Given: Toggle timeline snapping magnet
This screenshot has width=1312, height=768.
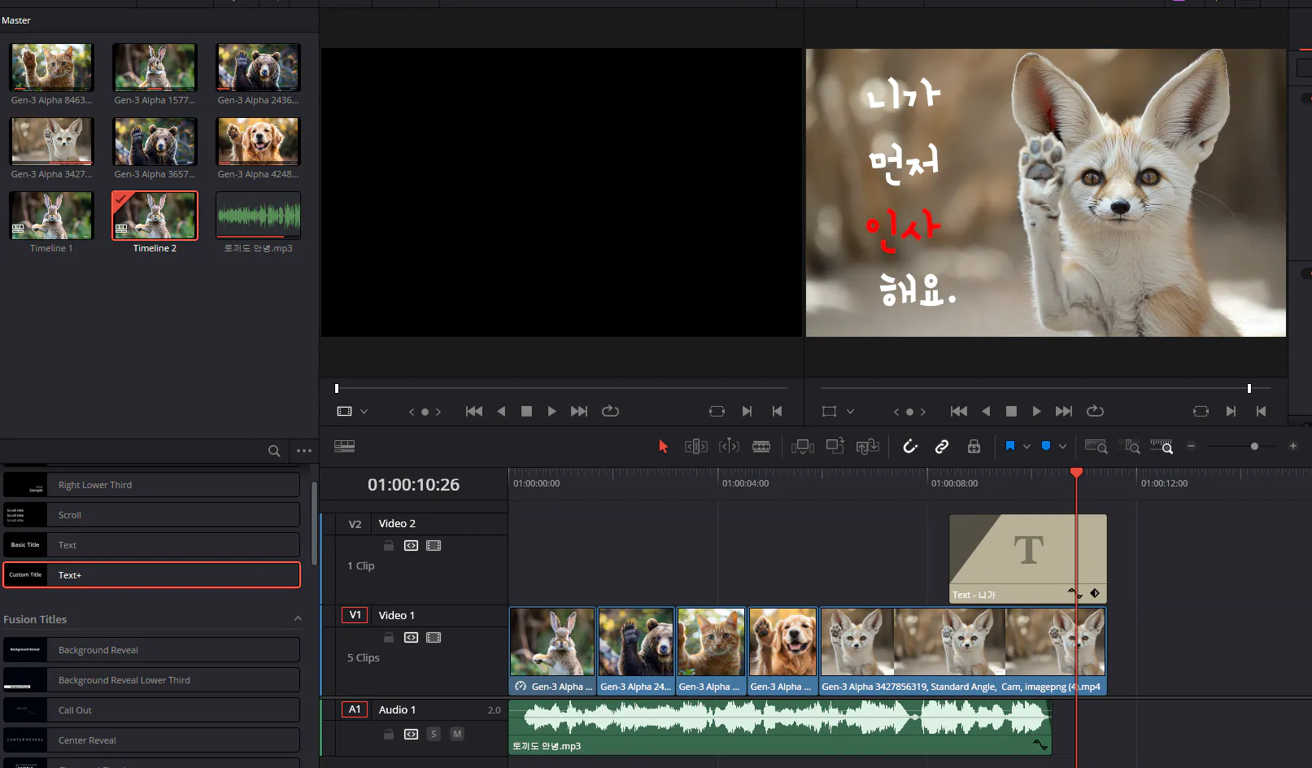Looking at the screenshot, I should pos(909,446).
